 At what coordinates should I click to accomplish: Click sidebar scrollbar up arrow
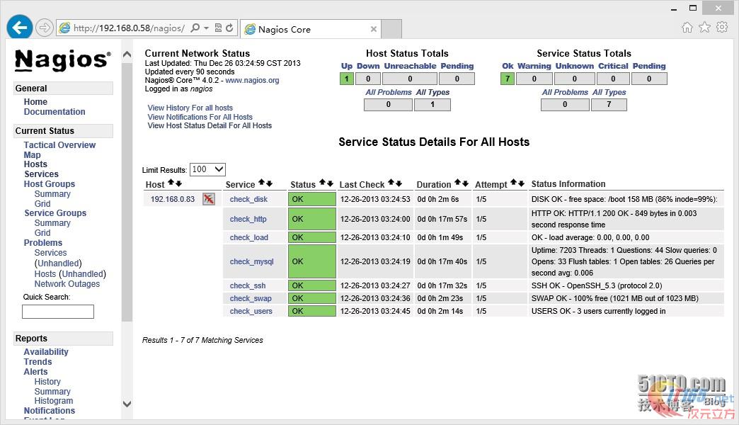point(127,55)
